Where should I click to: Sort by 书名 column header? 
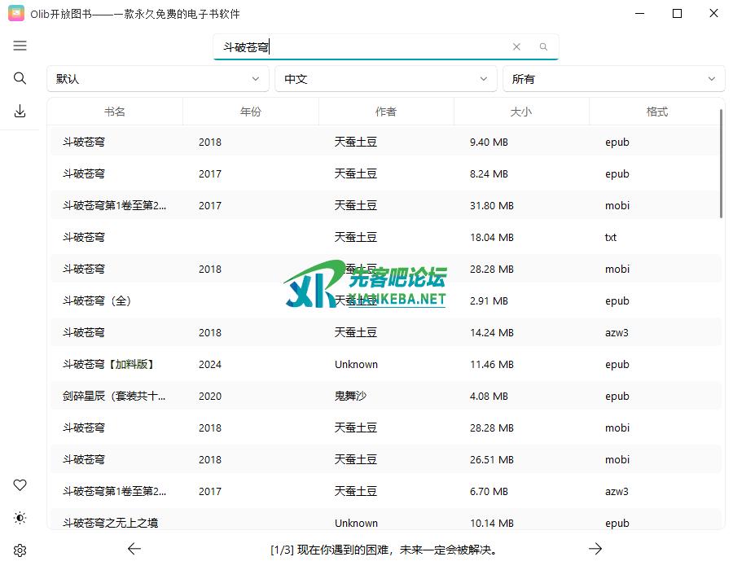115,112
